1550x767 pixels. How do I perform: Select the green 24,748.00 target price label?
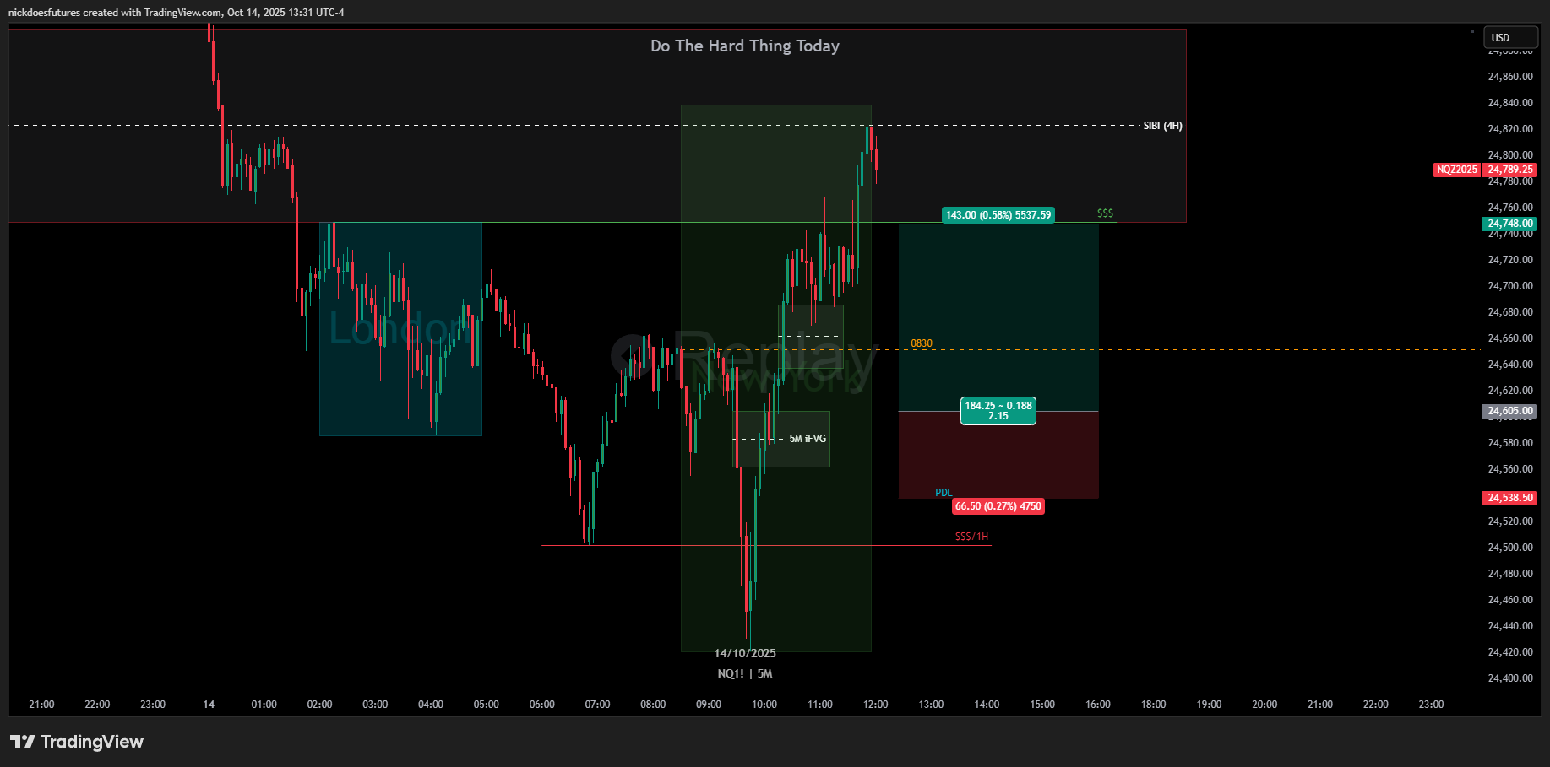[1509, 224]
